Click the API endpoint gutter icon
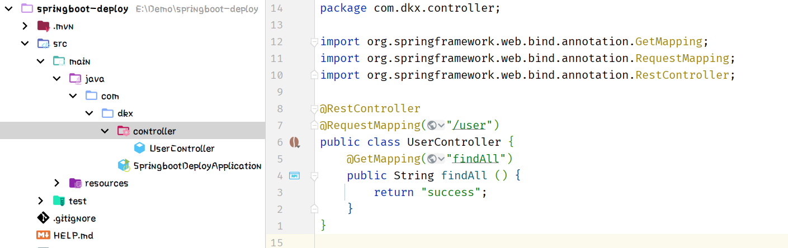 (294, 175)
